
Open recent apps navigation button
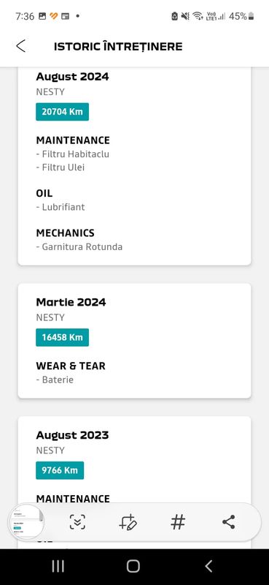58,566
